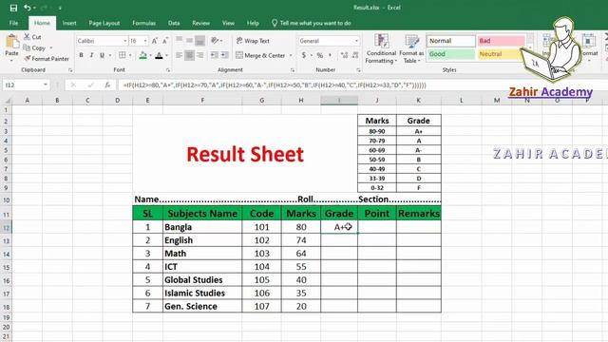608x342 pixels.
Task: Apply font color red A
Action: (159, 55)
